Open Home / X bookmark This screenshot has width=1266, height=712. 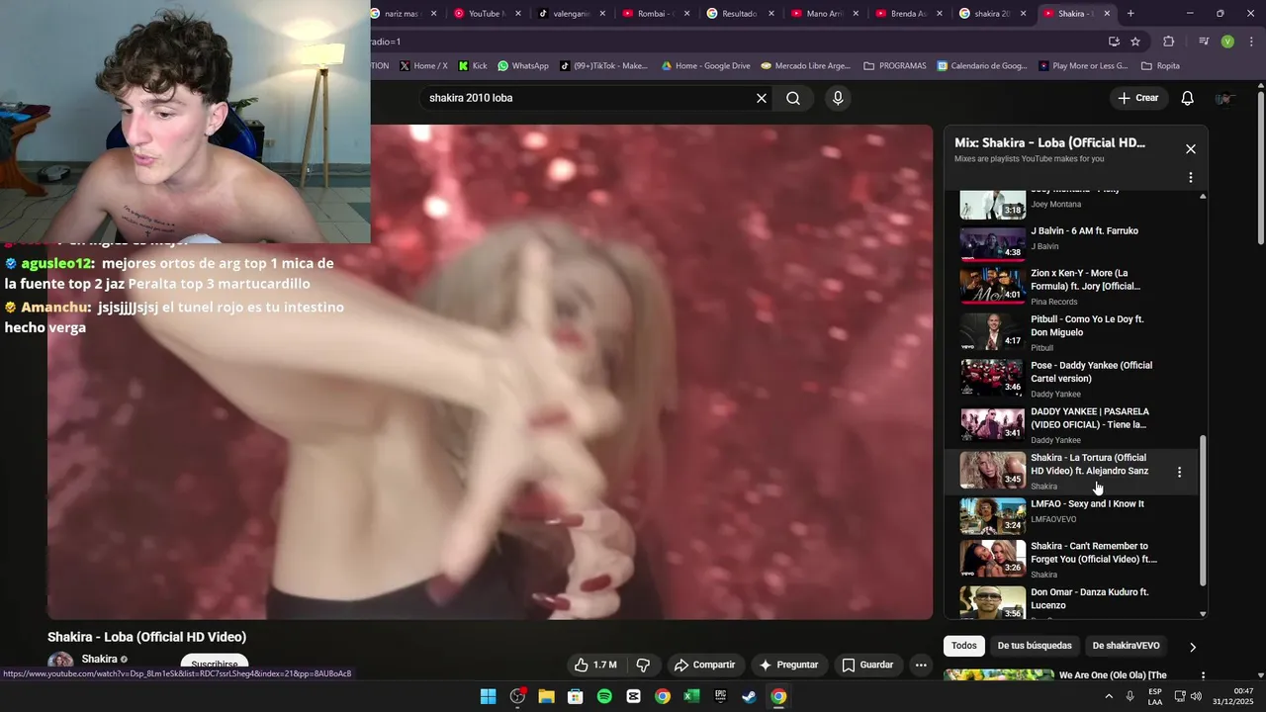(423, 66)
